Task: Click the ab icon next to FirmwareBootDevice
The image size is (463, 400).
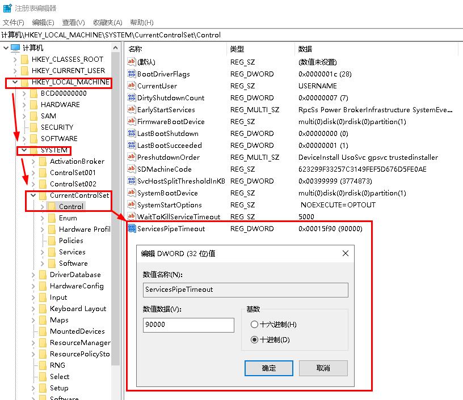Action: point(132,121)
